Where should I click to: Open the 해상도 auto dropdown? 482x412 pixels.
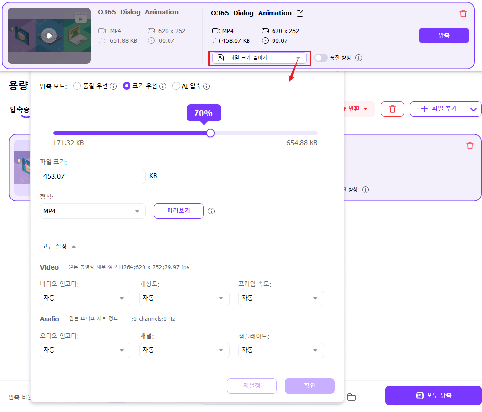(184, 298)
